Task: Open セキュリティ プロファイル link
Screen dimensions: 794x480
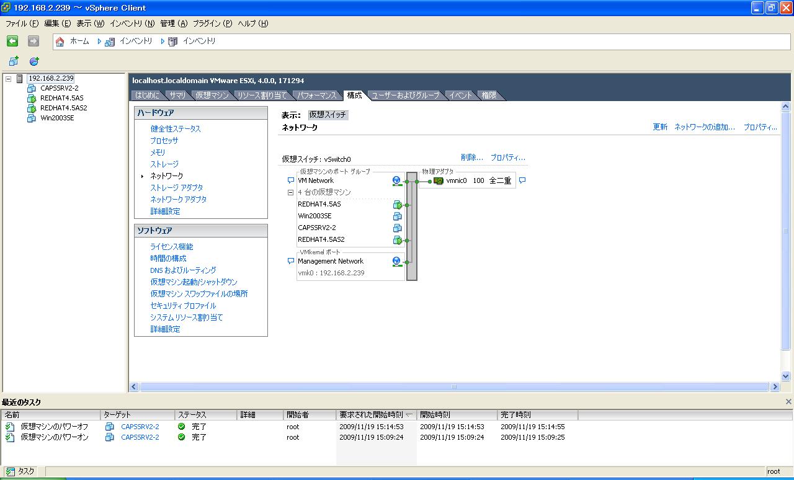Action: pos(183,306)
